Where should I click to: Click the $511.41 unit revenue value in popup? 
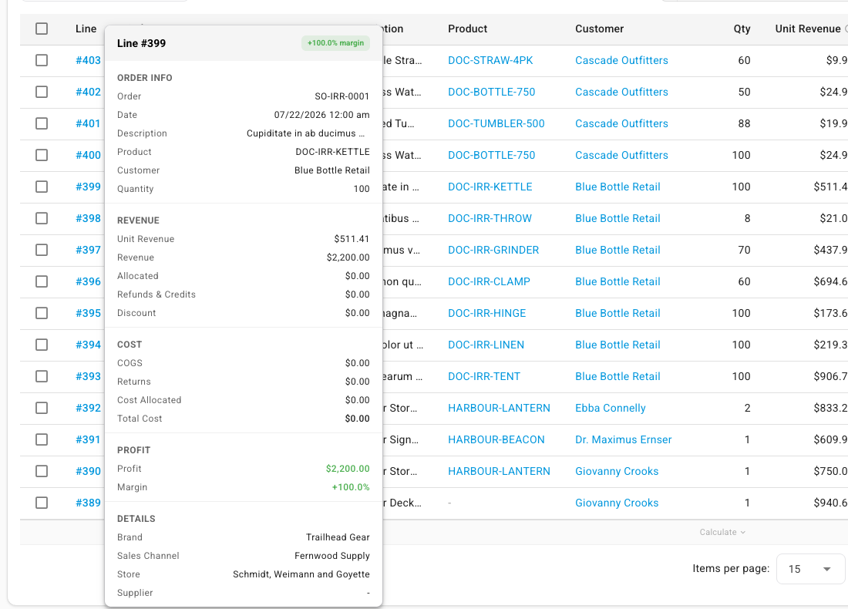(352, 239)
